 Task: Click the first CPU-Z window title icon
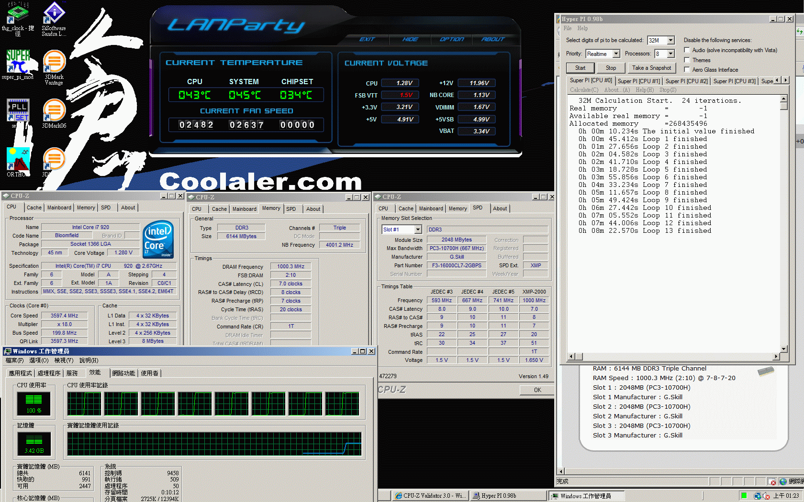(6, 196)
